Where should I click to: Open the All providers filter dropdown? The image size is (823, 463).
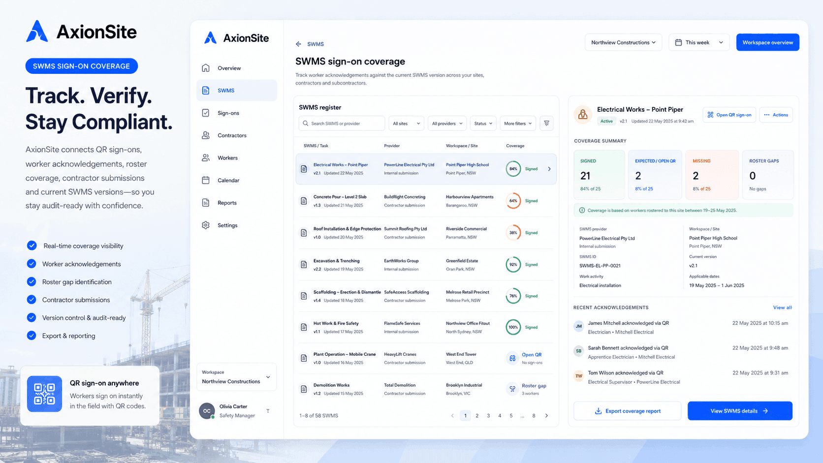[447, 123]
